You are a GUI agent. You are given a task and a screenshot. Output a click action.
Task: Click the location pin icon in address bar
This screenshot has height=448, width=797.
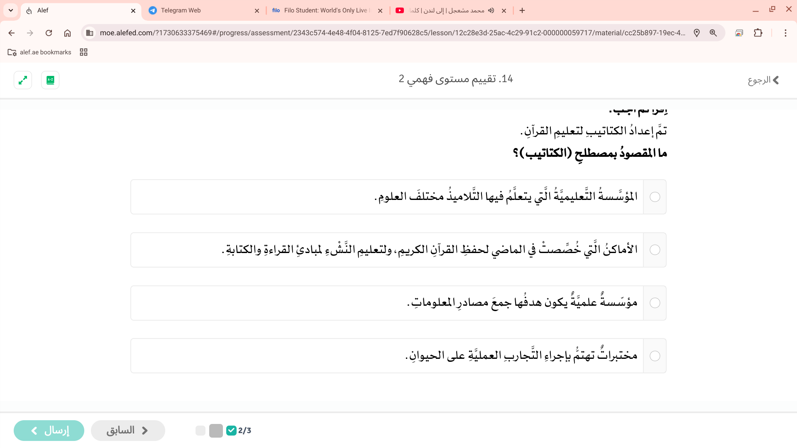click(x=697, y=33)
